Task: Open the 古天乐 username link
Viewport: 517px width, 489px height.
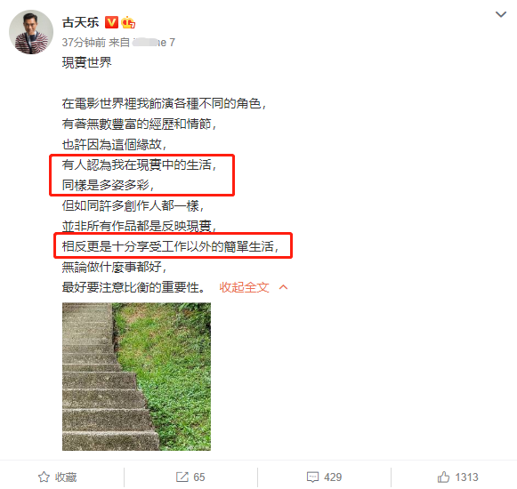Action: pos(80,23)
